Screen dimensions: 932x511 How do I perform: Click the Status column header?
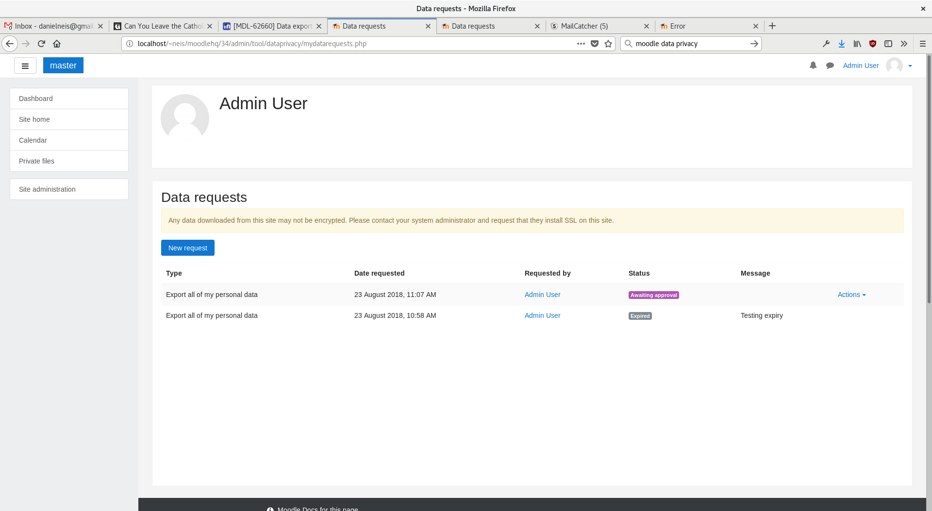click(639, 273)
